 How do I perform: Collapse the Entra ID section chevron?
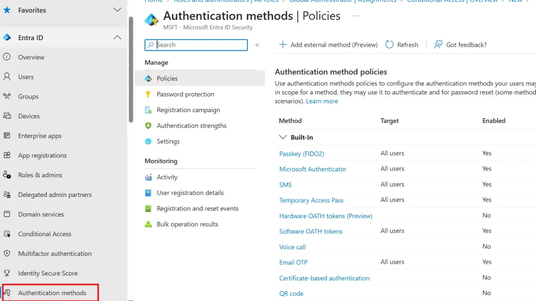click(117, 37)
